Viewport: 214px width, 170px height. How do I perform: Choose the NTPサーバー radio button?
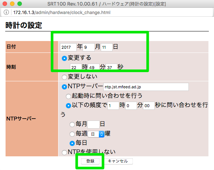(x=64, y=86)
